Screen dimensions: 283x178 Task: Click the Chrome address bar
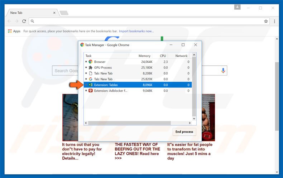(149, 21)
